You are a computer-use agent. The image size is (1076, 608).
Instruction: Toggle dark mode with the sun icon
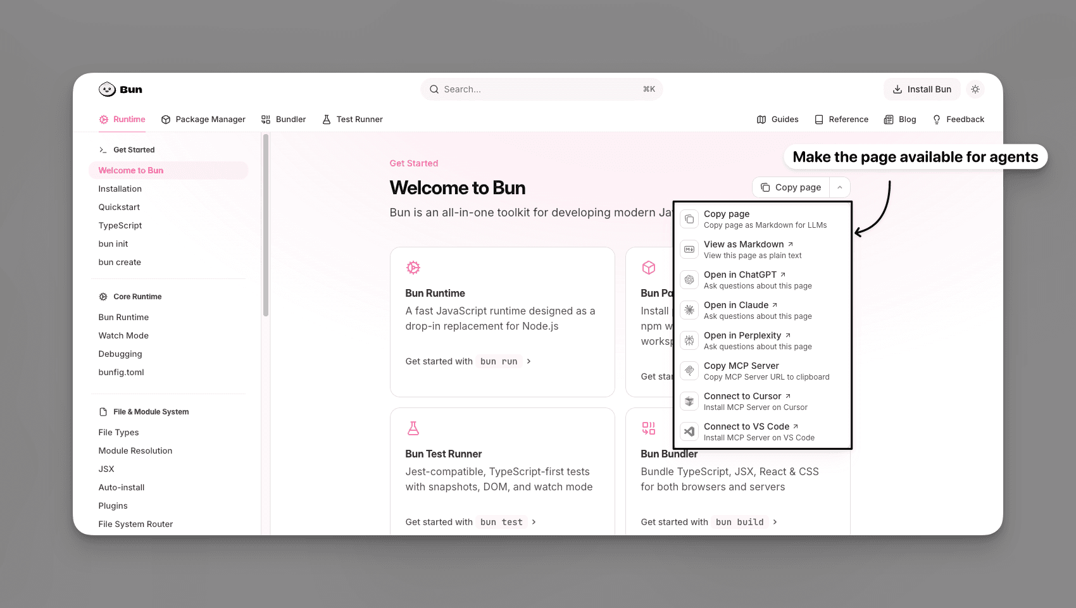pos(975,89)
